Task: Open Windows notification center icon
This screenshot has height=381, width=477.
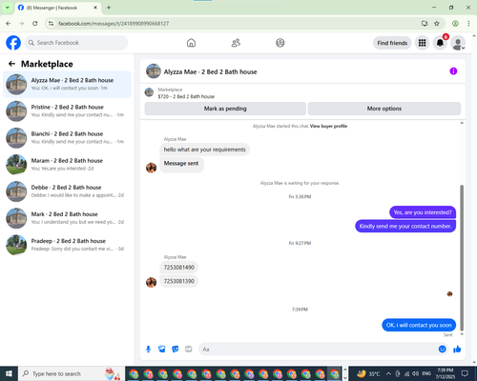Action: click(465, 373)
